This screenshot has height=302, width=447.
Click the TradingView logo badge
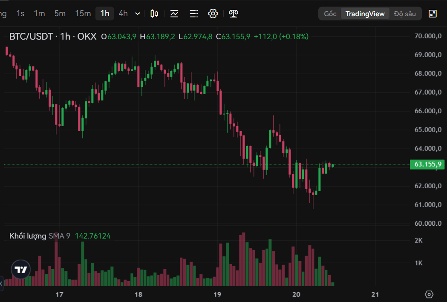tap(21, 269)
